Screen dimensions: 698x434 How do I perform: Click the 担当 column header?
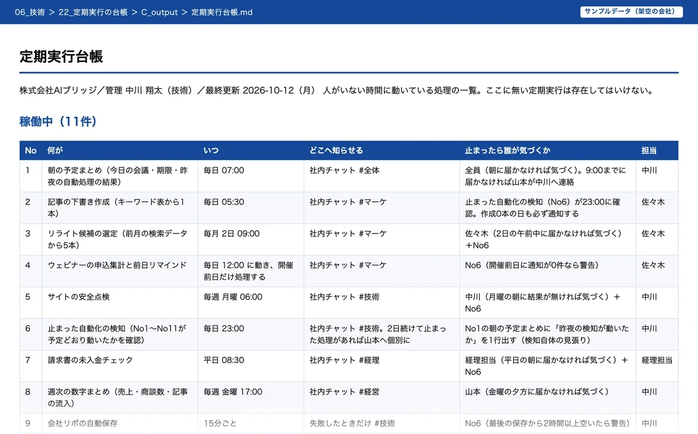pos(657,150)
